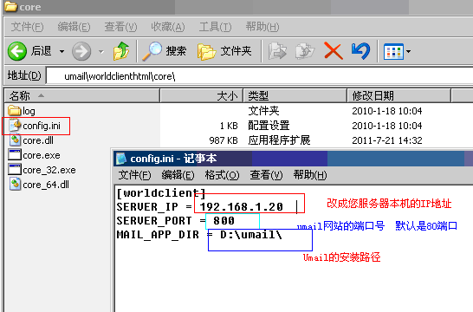Select the config.ini file icon
The image size is (473, 312).
click(15, 125)
